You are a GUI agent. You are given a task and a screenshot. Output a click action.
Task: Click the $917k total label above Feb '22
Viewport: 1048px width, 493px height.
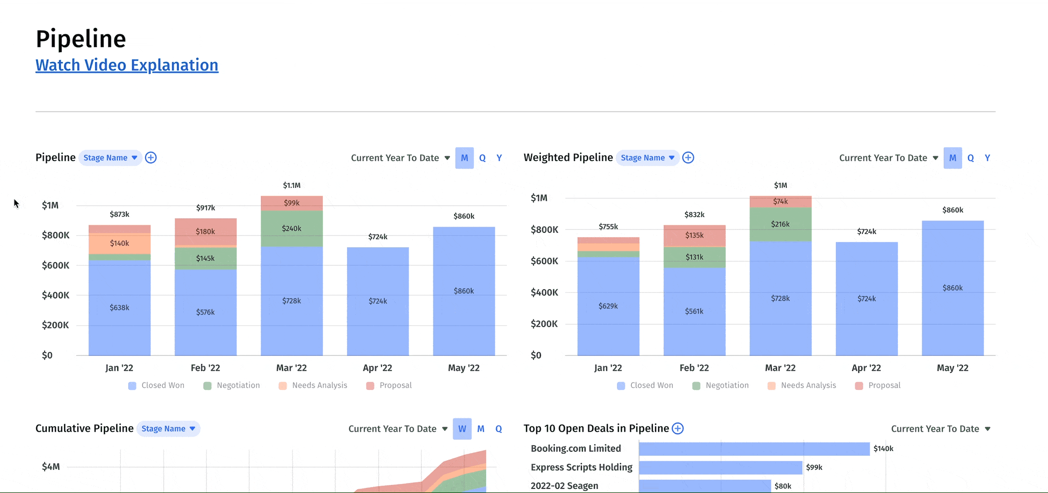pyautogui.click(x=206, y=208)
